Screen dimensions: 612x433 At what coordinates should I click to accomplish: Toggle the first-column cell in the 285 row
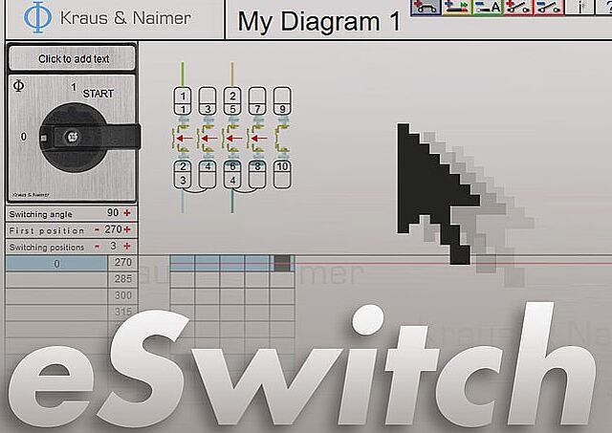coord(183,280)
